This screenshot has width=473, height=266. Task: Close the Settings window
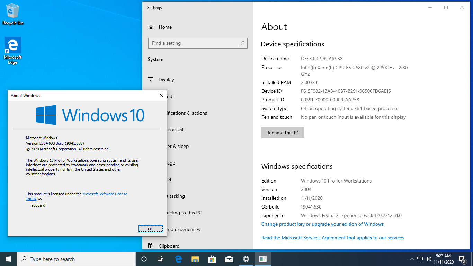[462, 7]
